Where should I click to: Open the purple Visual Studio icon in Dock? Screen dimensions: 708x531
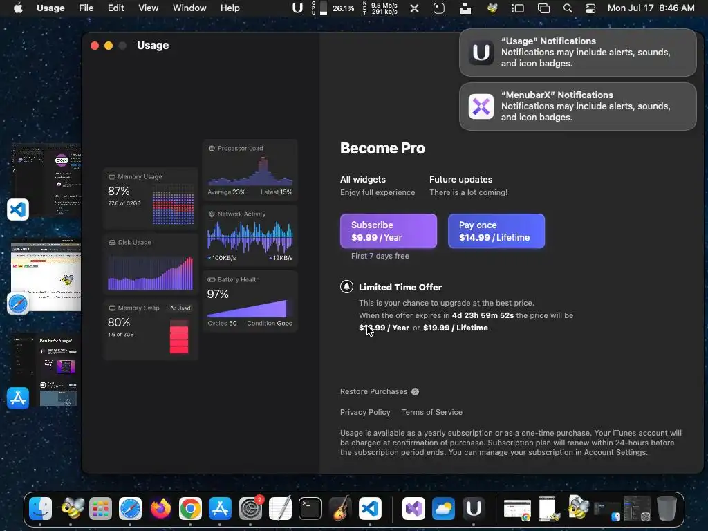point(413,508)
